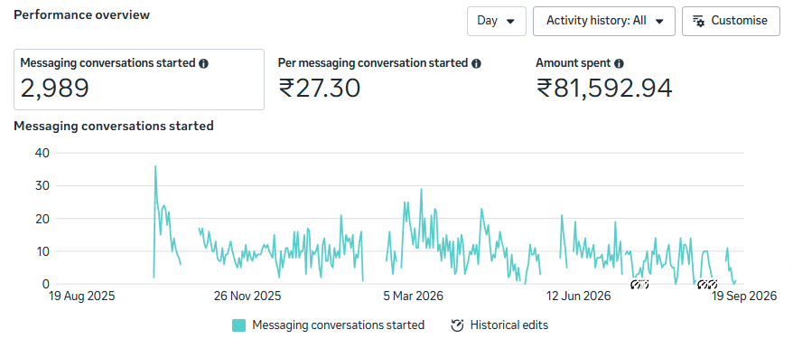Click the 26 Nov 2025 axis date label

point(247,296)
